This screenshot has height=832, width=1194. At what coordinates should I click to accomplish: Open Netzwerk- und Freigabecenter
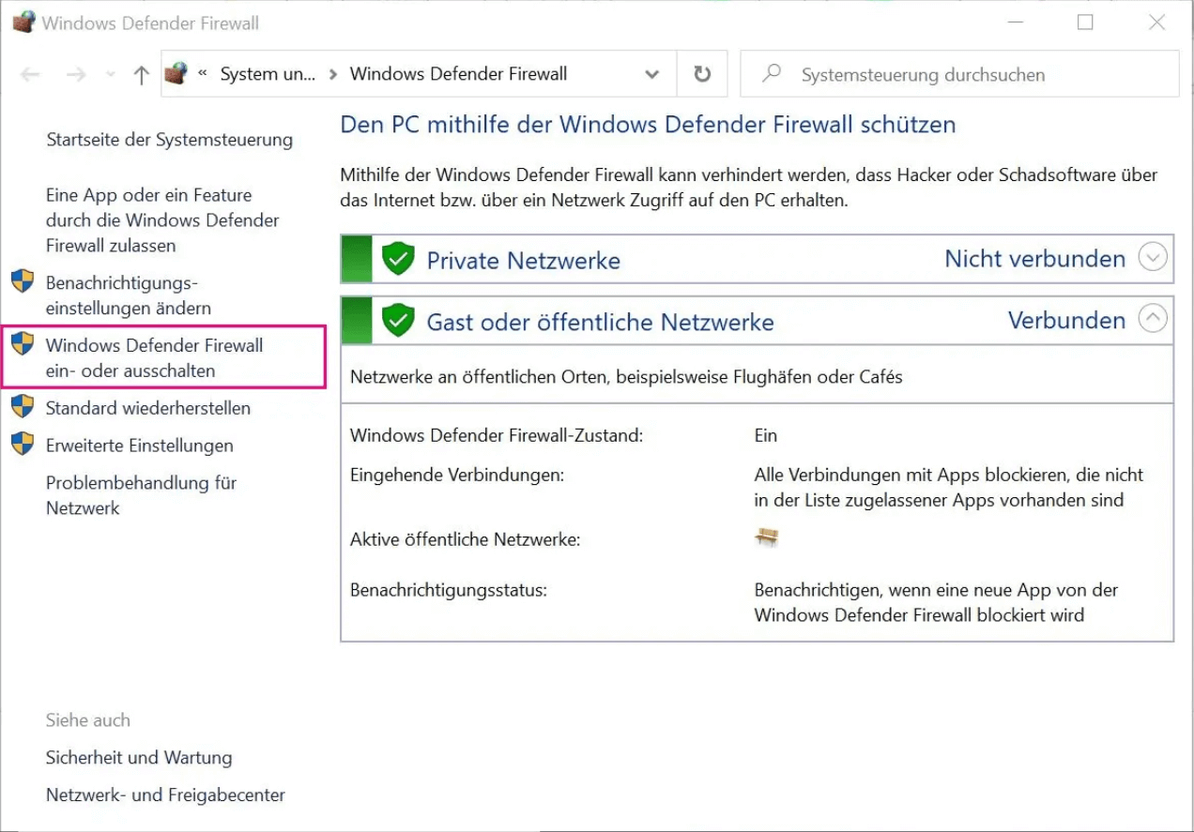165,794
